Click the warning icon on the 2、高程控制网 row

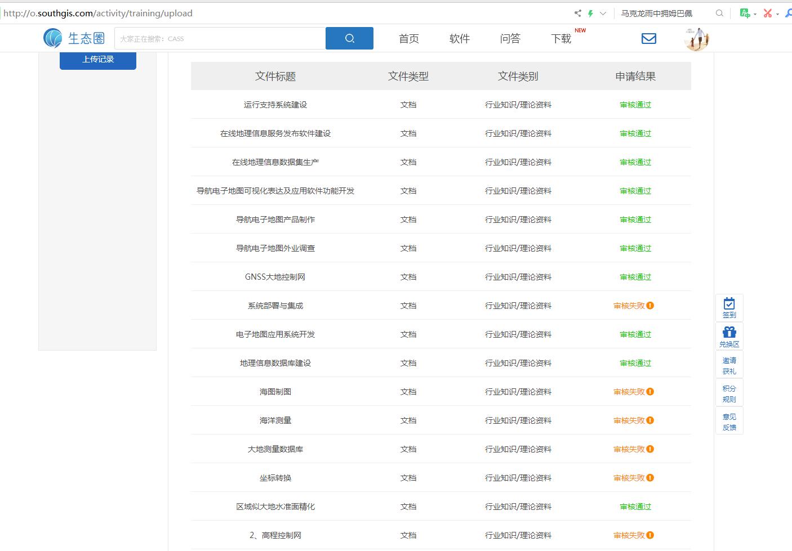coord(650,535)
